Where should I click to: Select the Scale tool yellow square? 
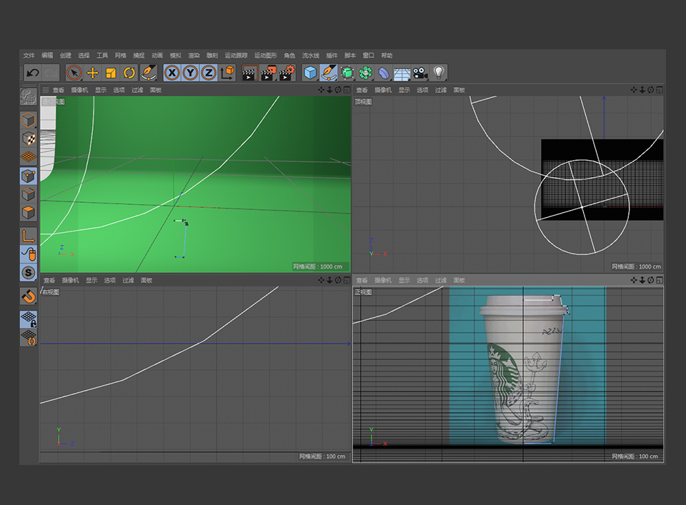[x=111, y=73]
